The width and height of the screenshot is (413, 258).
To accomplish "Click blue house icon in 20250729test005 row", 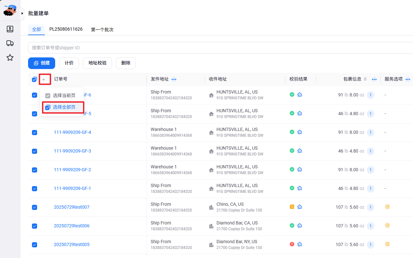I will click(x=299, y=244).
